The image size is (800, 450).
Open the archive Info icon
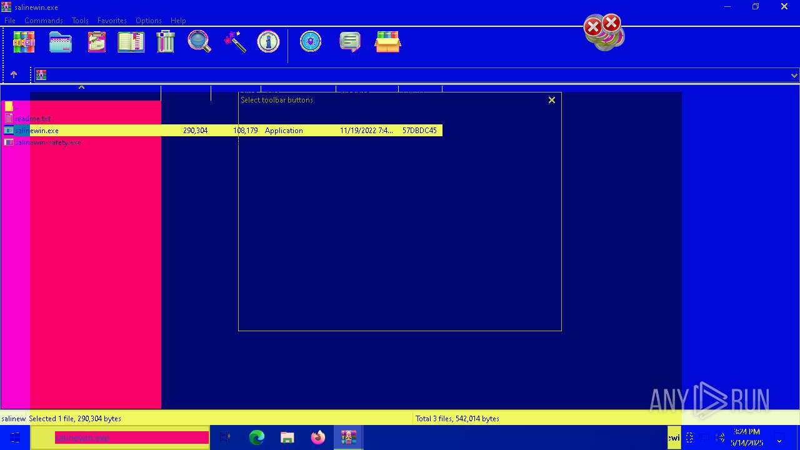click(269, 42)
